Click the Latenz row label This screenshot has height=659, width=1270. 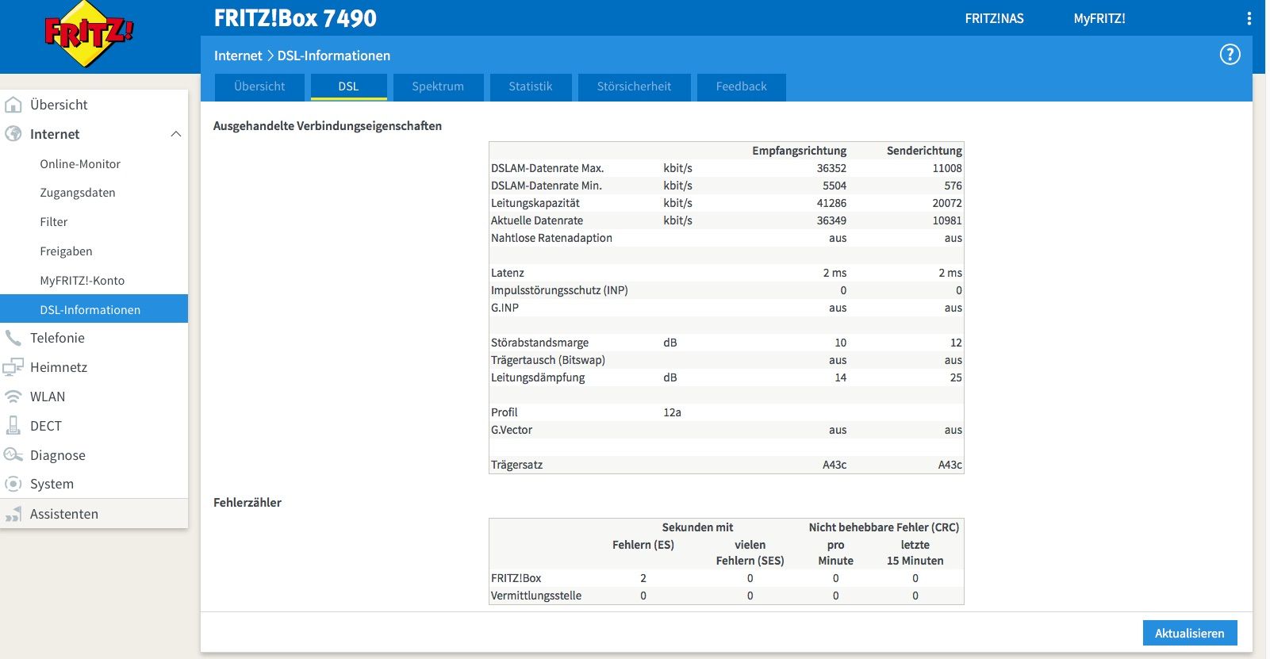pyautogui.click(x=508, y=273)
